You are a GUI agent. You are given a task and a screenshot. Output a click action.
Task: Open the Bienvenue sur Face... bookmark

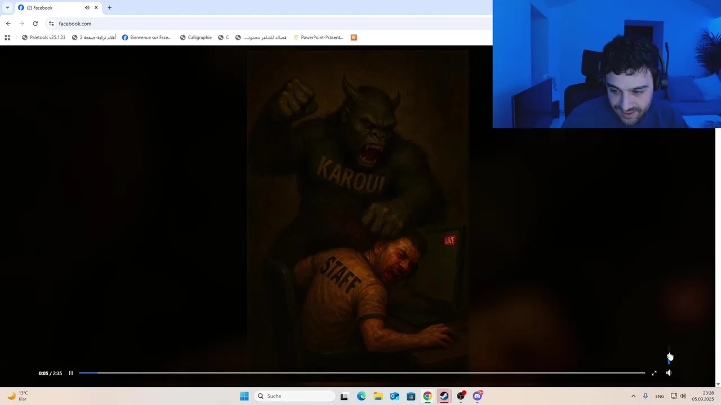tap(146, 38)
